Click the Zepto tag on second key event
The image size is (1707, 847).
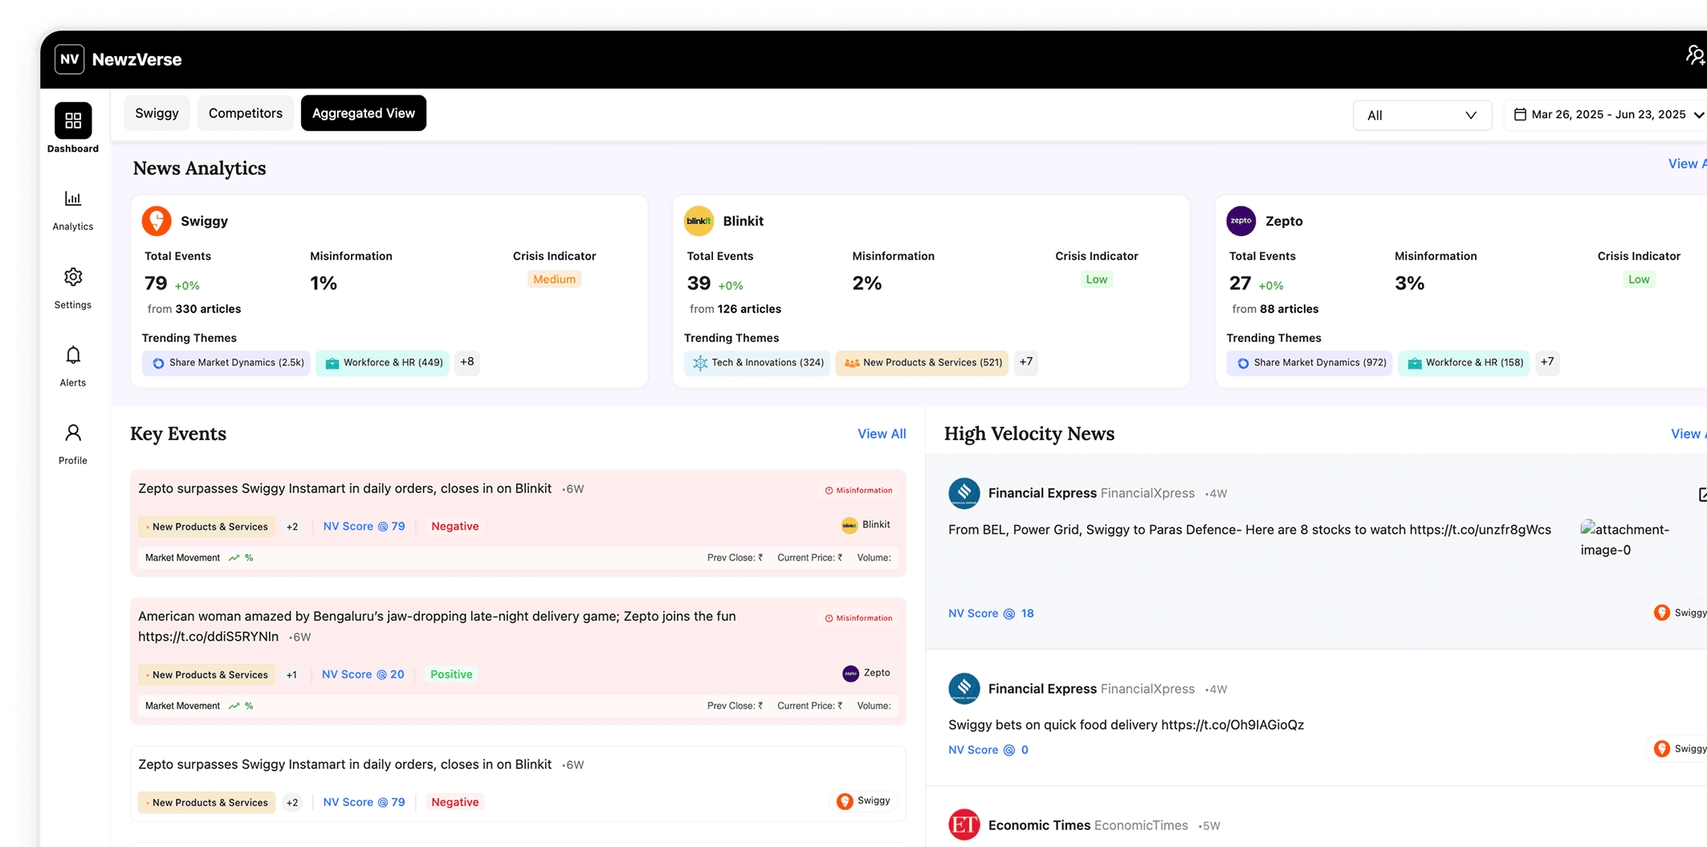click(x=866, y=674)
